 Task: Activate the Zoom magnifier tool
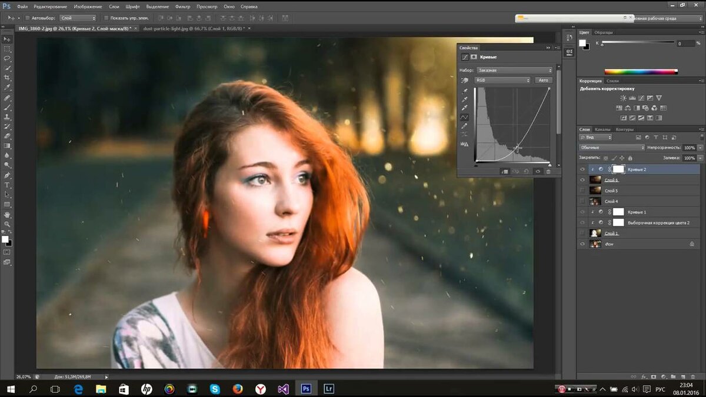pyautogui.click(x=8, y=224)
